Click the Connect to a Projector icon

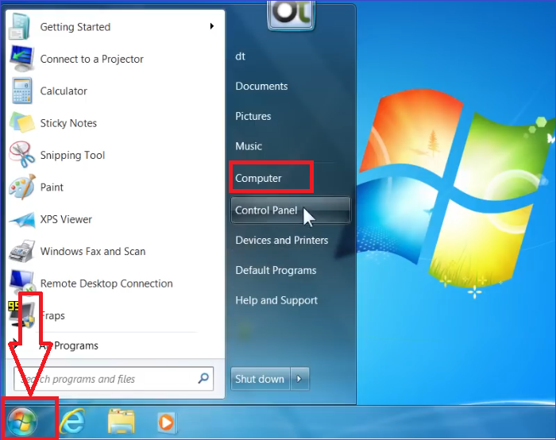coord(22,59)
